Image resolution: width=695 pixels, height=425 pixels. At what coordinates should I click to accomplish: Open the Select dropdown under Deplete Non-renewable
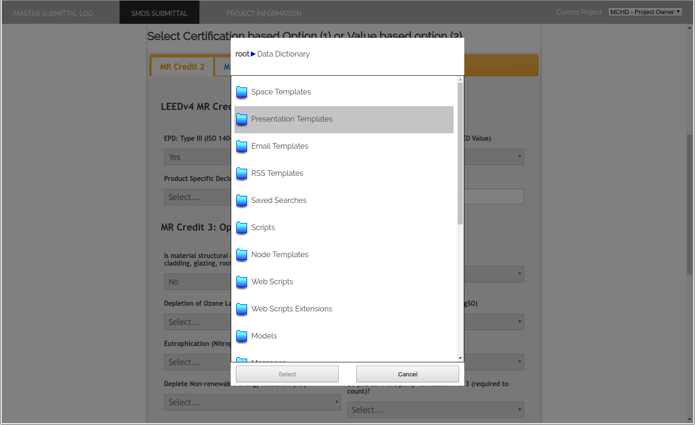[x=252, y=402]
